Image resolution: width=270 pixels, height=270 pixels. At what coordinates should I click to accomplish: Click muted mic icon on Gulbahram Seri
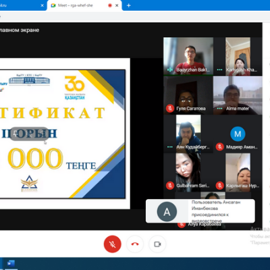(170, 186)
